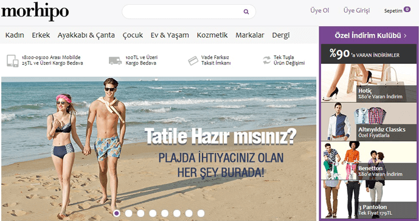Click the search magnifier icon
The width and height of the screenshot is (419, 221).
point(246,12)
